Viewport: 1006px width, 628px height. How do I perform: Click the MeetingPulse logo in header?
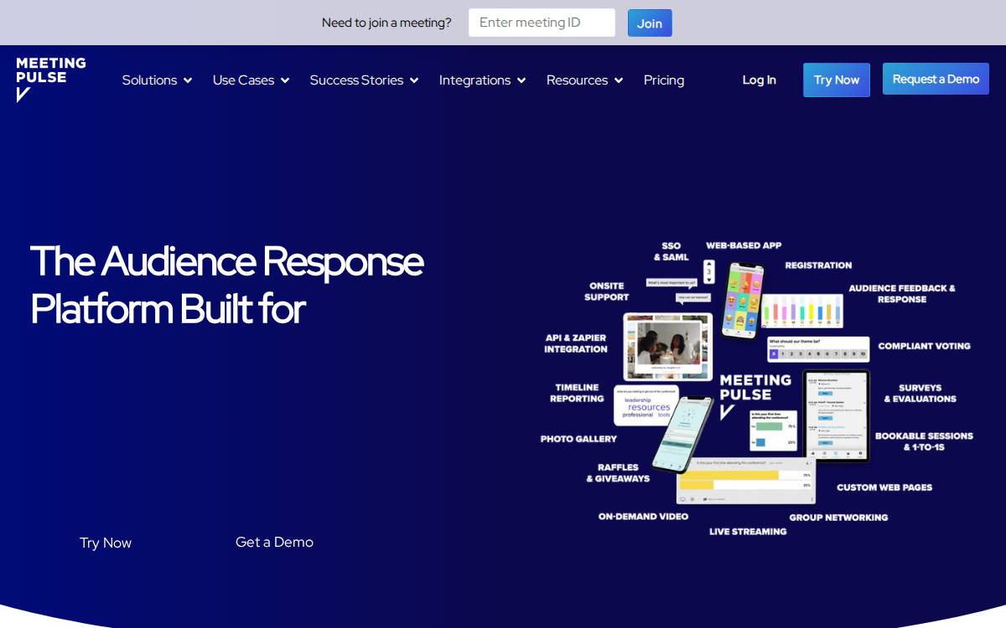[51, 80]
